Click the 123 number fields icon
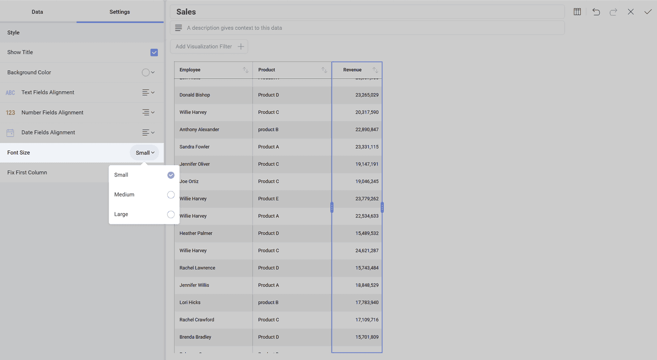 (x=10, y=113)
